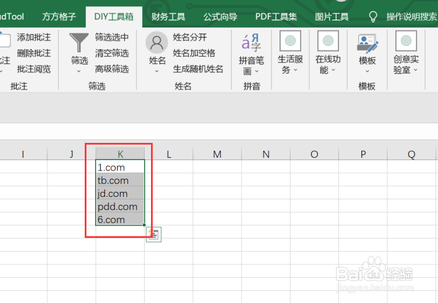Expand the 在线功能 dropdown

(333, 70)
